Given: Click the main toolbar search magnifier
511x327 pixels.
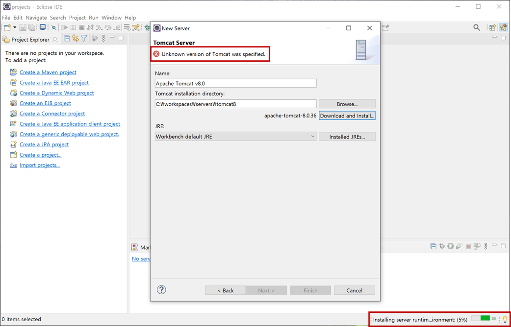Looking at the screenshot, I should [x=477, y=27].
